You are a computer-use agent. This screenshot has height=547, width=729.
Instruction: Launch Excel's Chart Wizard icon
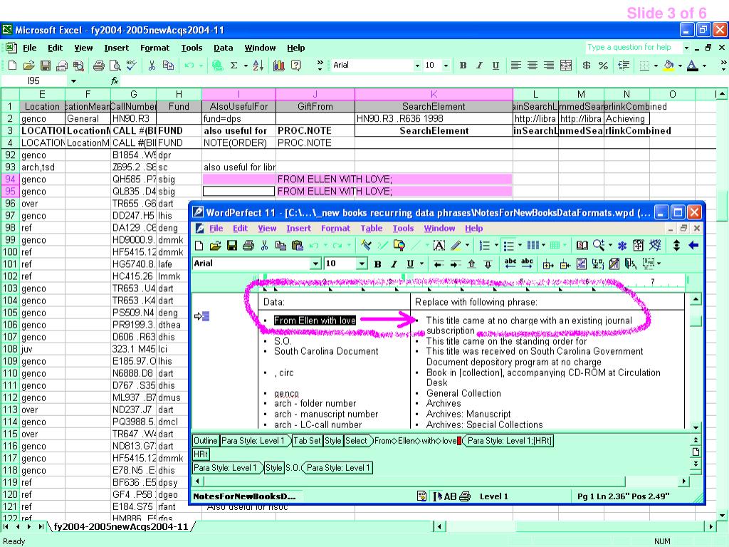[279, 66]
